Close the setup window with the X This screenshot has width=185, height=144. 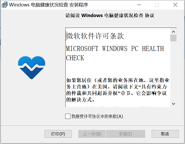(175, 5)
